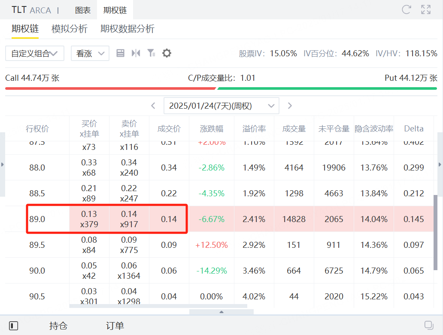Open expiration date dropdown 2025/01/24
The height and width of the screenshot is (335, 443).
point(221,106)
